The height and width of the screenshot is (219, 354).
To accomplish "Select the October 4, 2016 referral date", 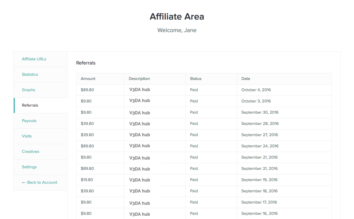I will [256, 90].
